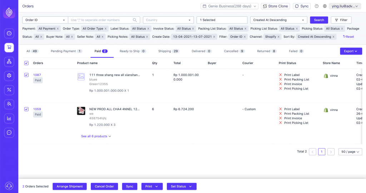
Task: Open the dashboard gauge icon in sidebar
Action: [x=9, y=33]
